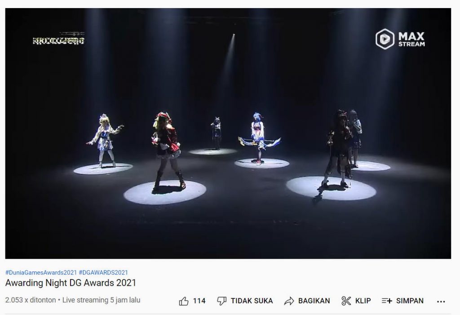Click the MAX STREAM watermark text
The width and height of the screenshot is (460, 315).
(411, 40)
